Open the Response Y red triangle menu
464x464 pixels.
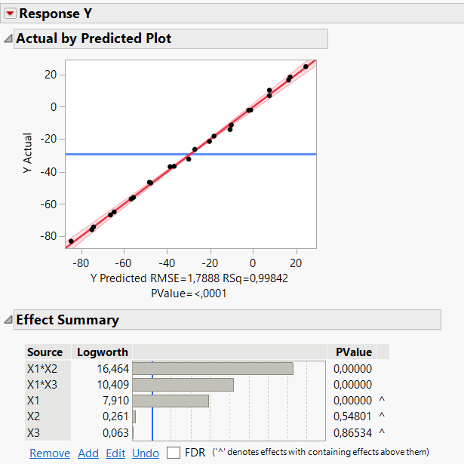tap(10, 14)
